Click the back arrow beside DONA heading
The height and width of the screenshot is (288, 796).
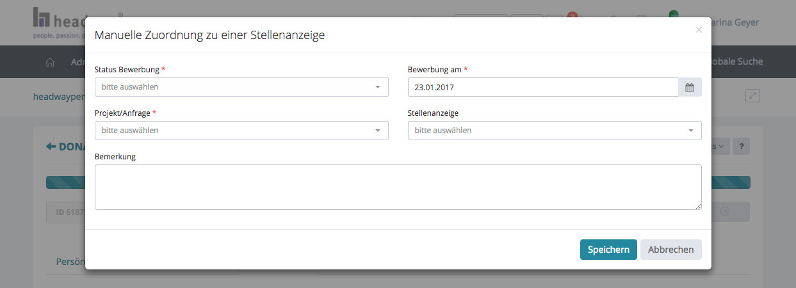tap(51, 147)
